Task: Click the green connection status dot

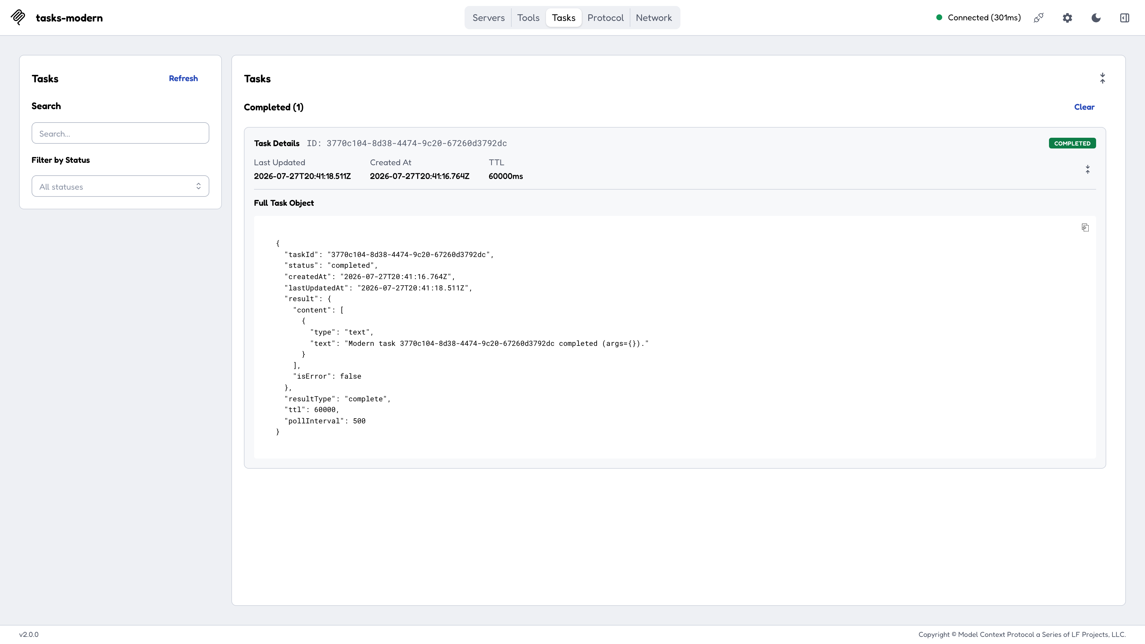Action: pyautogui.click(x=939, y=18)
